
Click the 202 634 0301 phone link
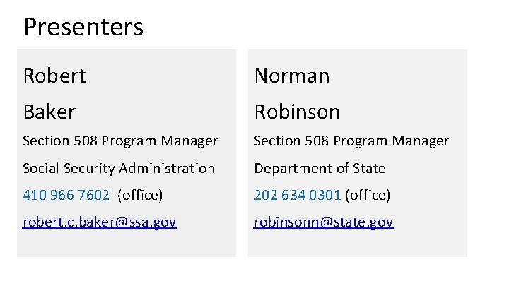coord(298,194)
